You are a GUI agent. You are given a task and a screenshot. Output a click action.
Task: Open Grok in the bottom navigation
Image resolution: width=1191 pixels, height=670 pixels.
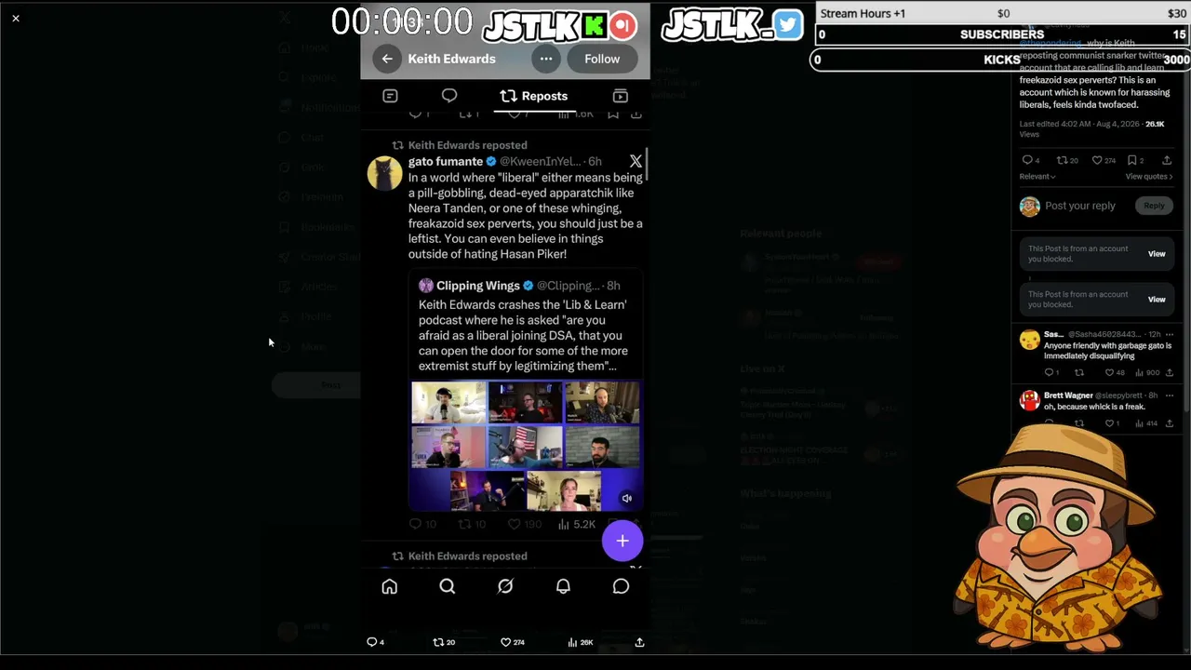pos(505,586)
